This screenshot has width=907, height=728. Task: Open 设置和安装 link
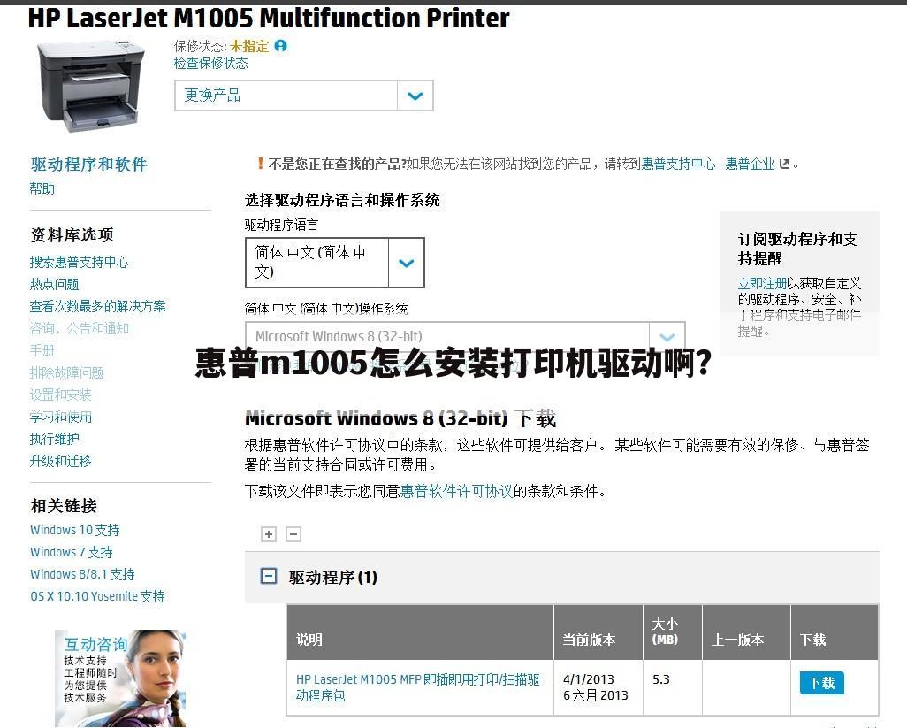[61, 395]
